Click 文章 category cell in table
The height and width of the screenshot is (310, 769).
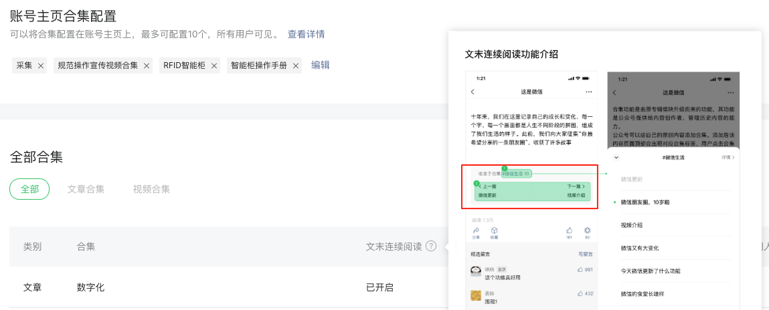[32, 287]
